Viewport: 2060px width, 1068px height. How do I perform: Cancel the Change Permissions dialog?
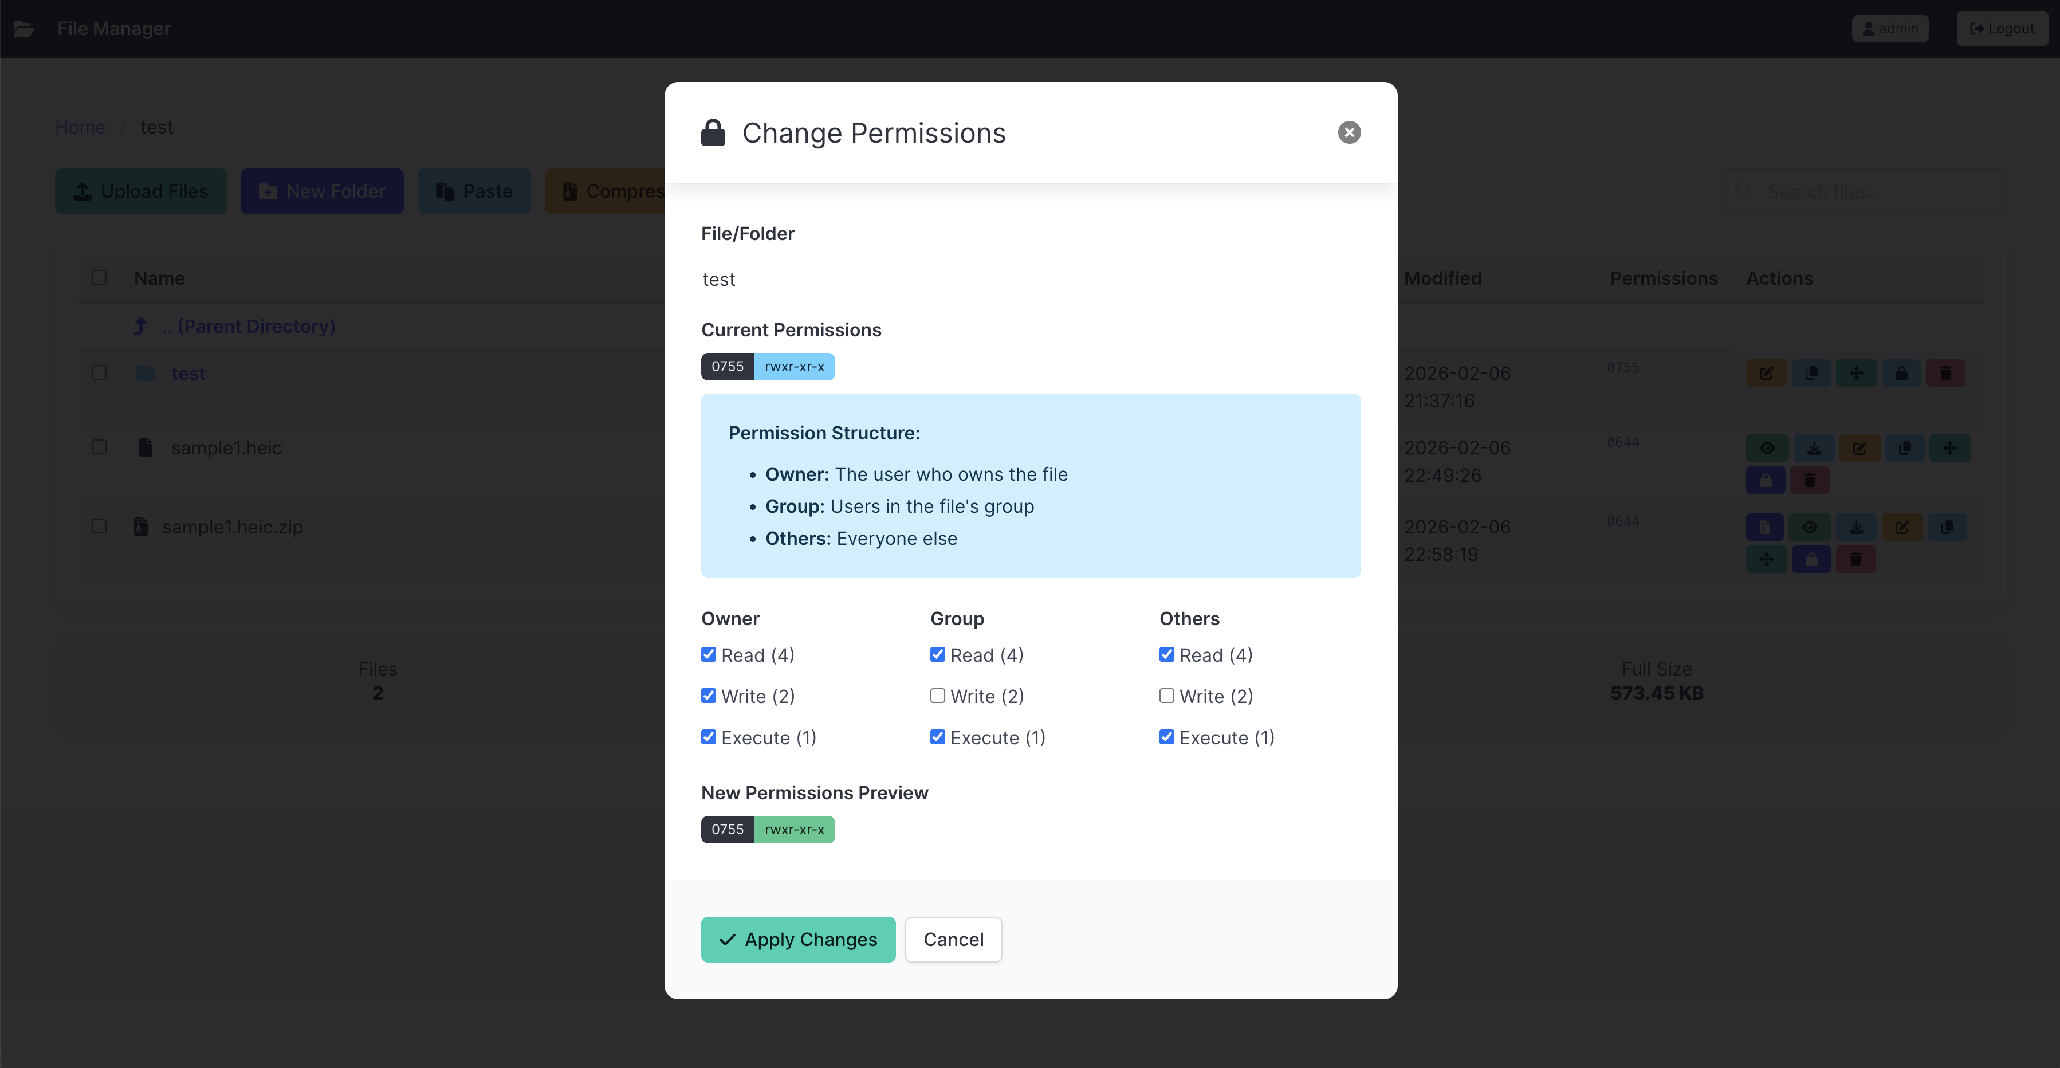pyautogui.click(x=953, y=939)
